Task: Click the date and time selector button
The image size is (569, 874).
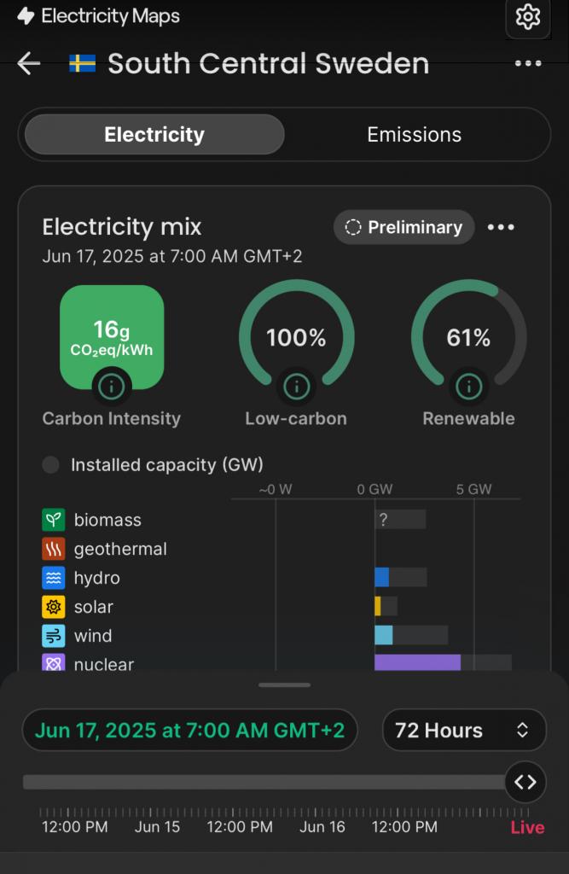Action: tap(189, 731)
